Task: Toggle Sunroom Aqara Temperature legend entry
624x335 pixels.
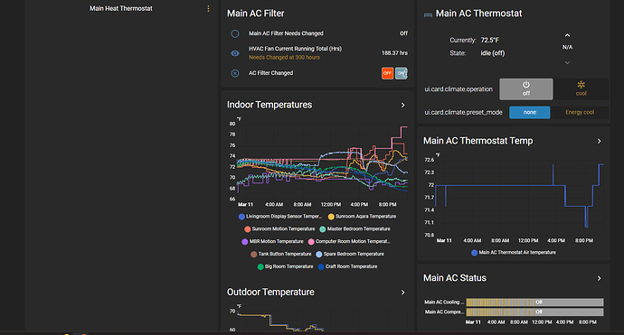Action: [362, 217]
